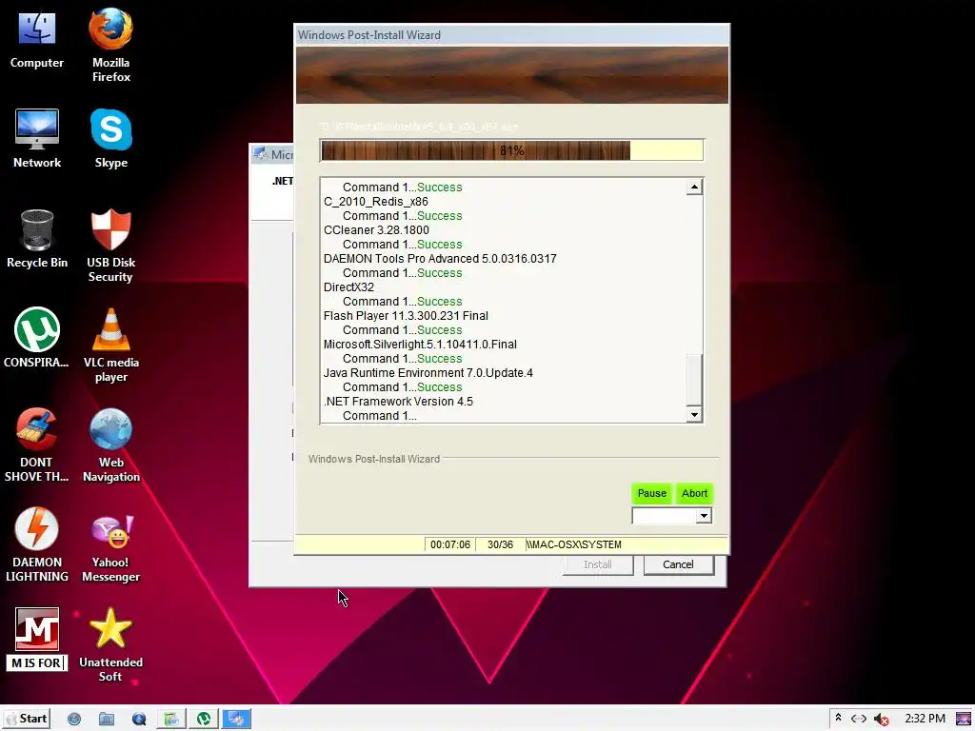Viewport: 975px width, 731px height.
Task: Select Flash Player 11.3.300.231 Final entry
Action: point(406,316)
